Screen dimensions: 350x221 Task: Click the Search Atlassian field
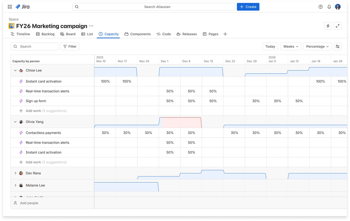(154, 7)
